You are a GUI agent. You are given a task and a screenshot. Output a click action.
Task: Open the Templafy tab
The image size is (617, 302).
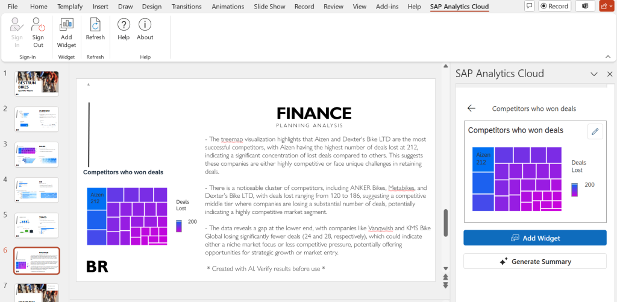(70, 6)
